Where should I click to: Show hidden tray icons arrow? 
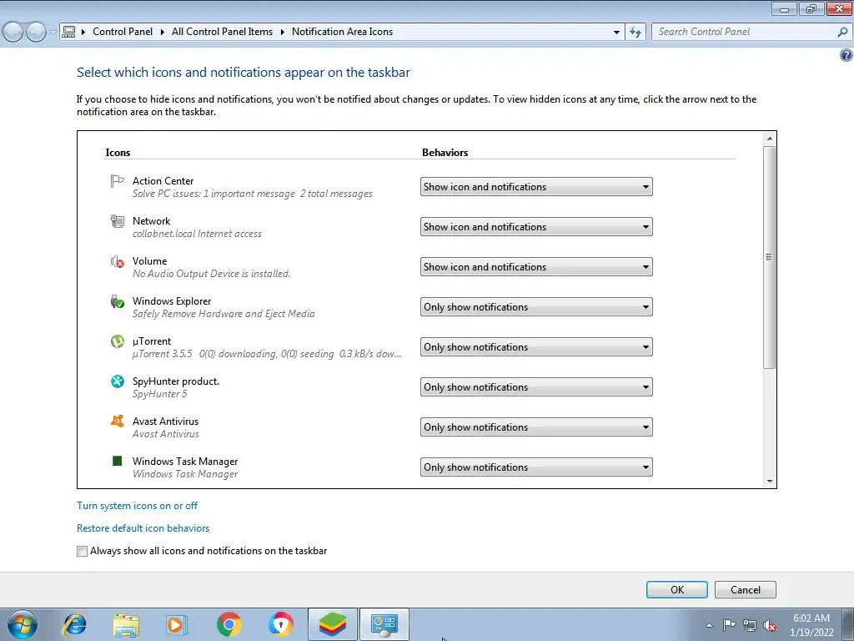(709, 625)
